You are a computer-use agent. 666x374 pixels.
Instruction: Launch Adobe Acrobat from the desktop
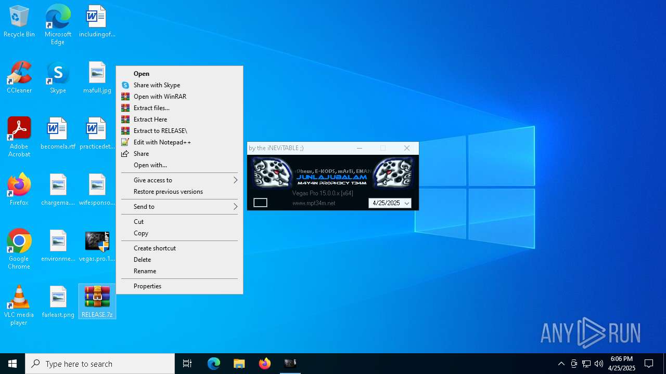[19, 137]
